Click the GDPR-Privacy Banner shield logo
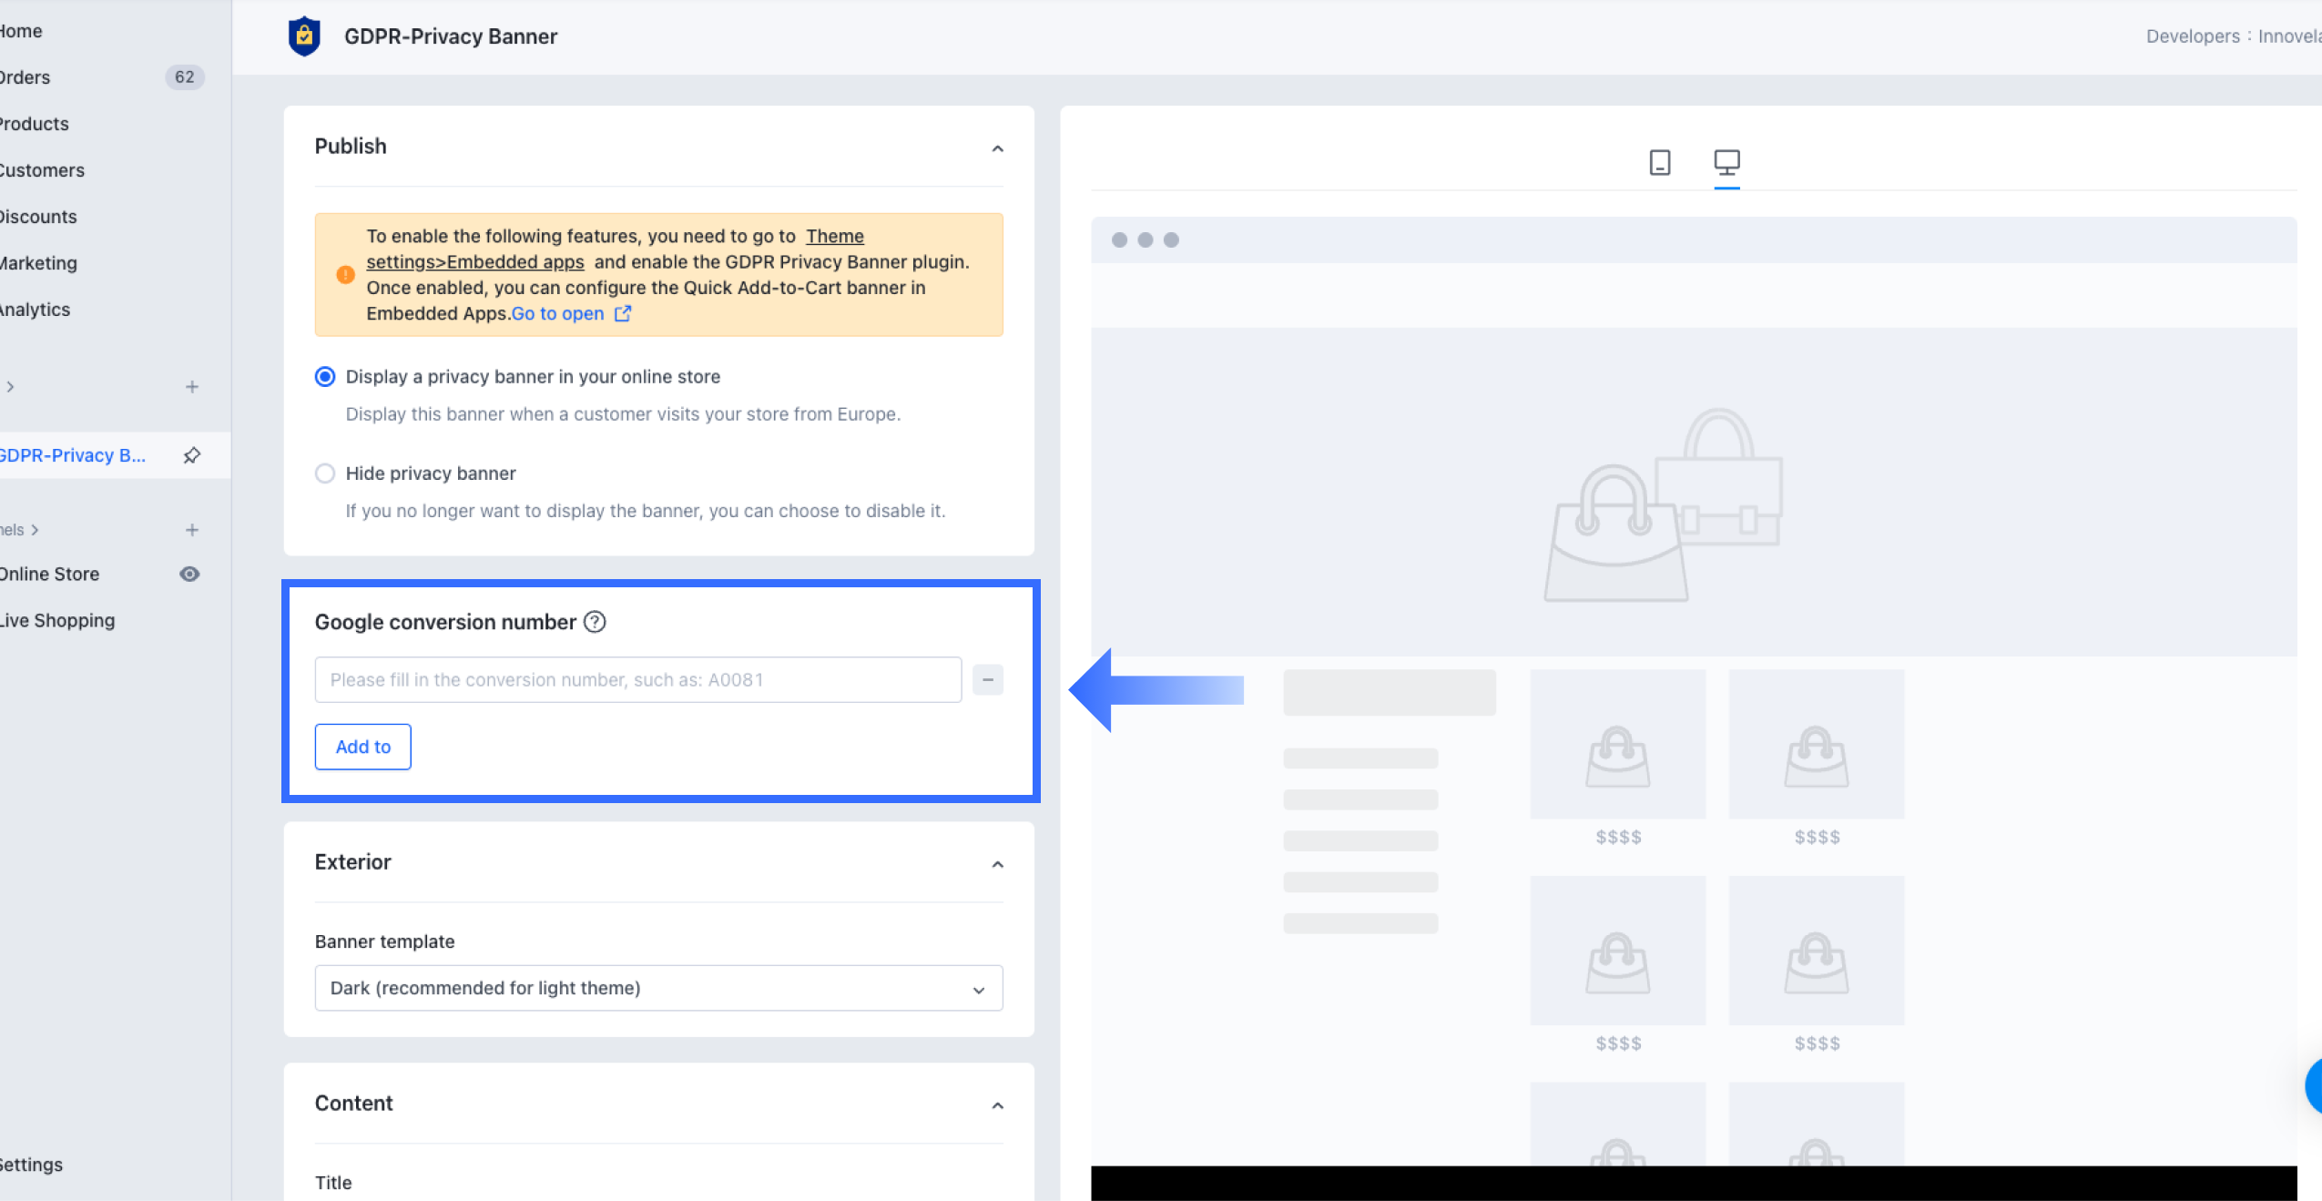The width and height of the screenshot is (2322, 1201). [x=304, y=36]
